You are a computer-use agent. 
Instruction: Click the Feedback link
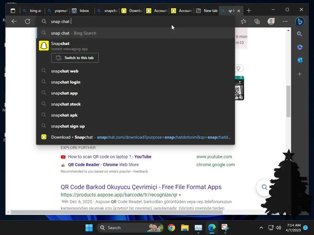point(140,171)
